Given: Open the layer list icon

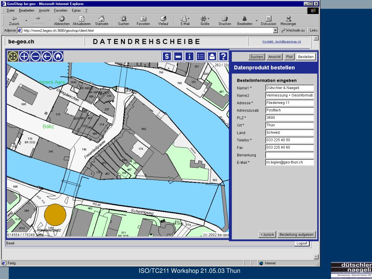Looking at the screenshot, I should [201, 56].
